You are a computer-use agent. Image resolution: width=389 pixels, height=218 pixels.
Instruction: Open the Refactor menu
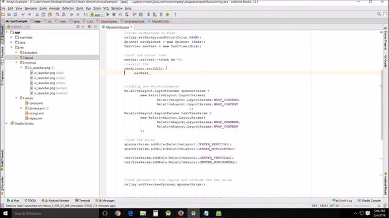click(67, 8)
